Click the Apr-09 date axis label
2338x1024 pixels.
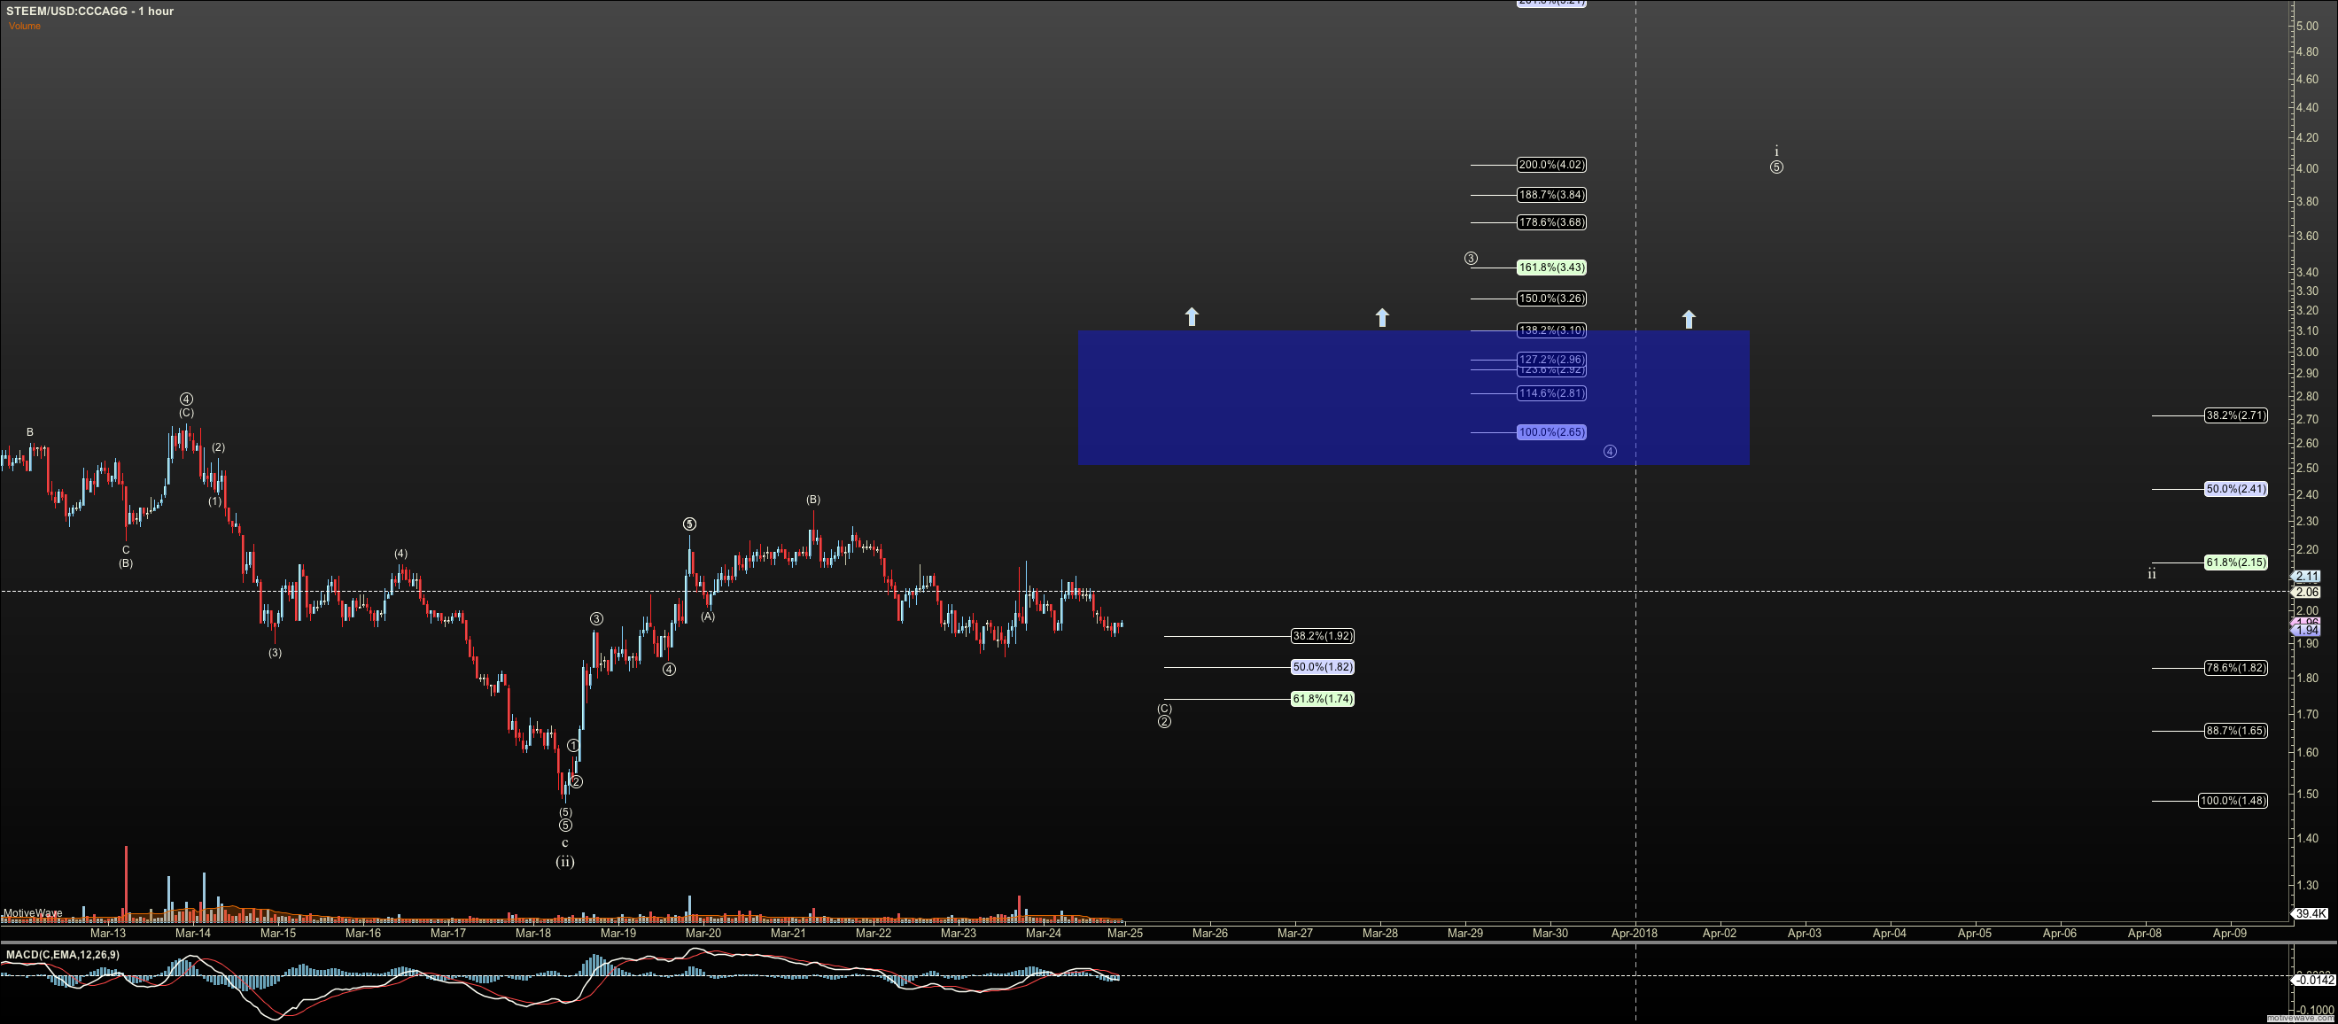pyautogui.click(x=2229, y=934)
